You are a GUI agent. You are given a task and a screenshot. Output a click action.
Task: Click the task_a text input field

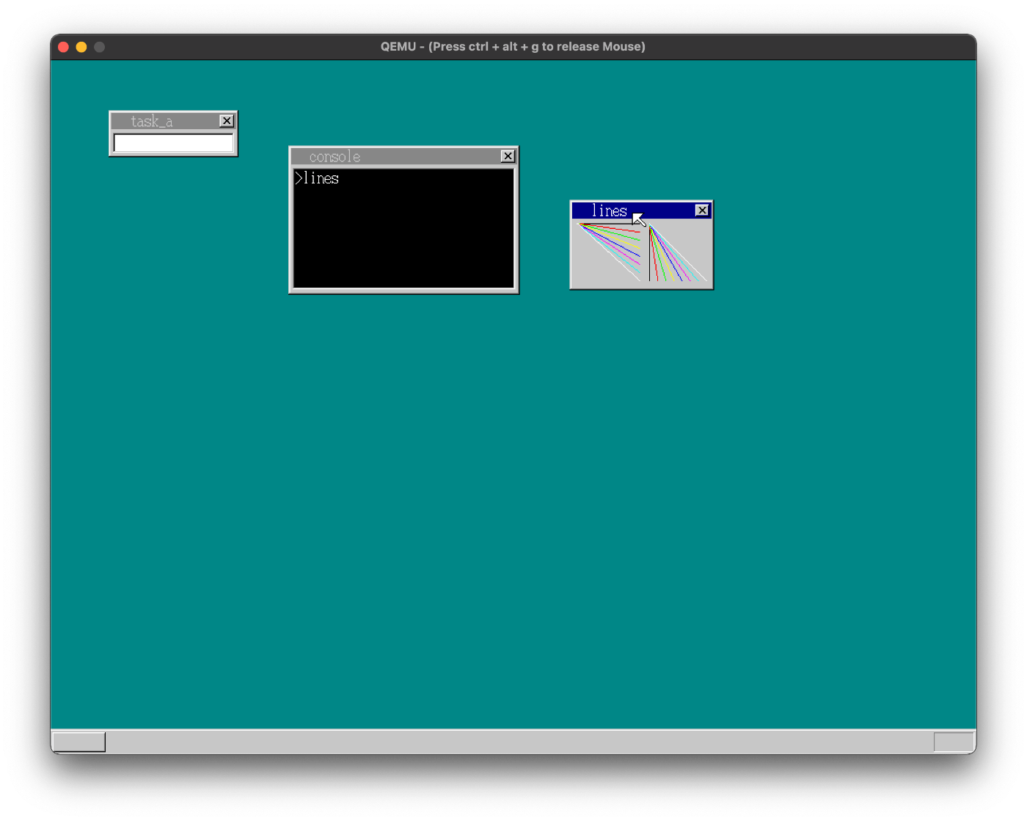click(x=174, y=143)
